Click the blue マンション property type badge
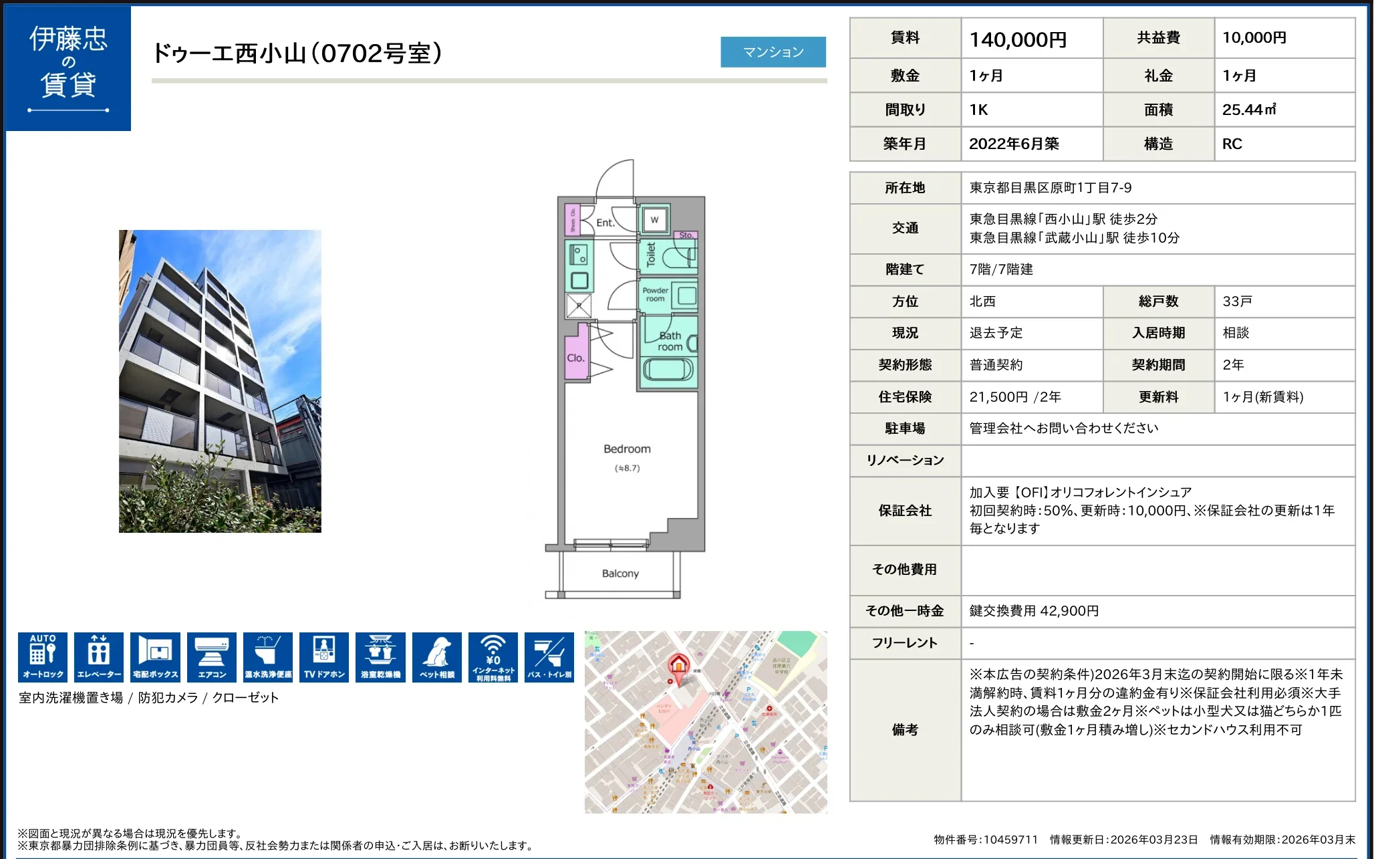This screenshot has width=1374, height=859. (x=773, y=51)
